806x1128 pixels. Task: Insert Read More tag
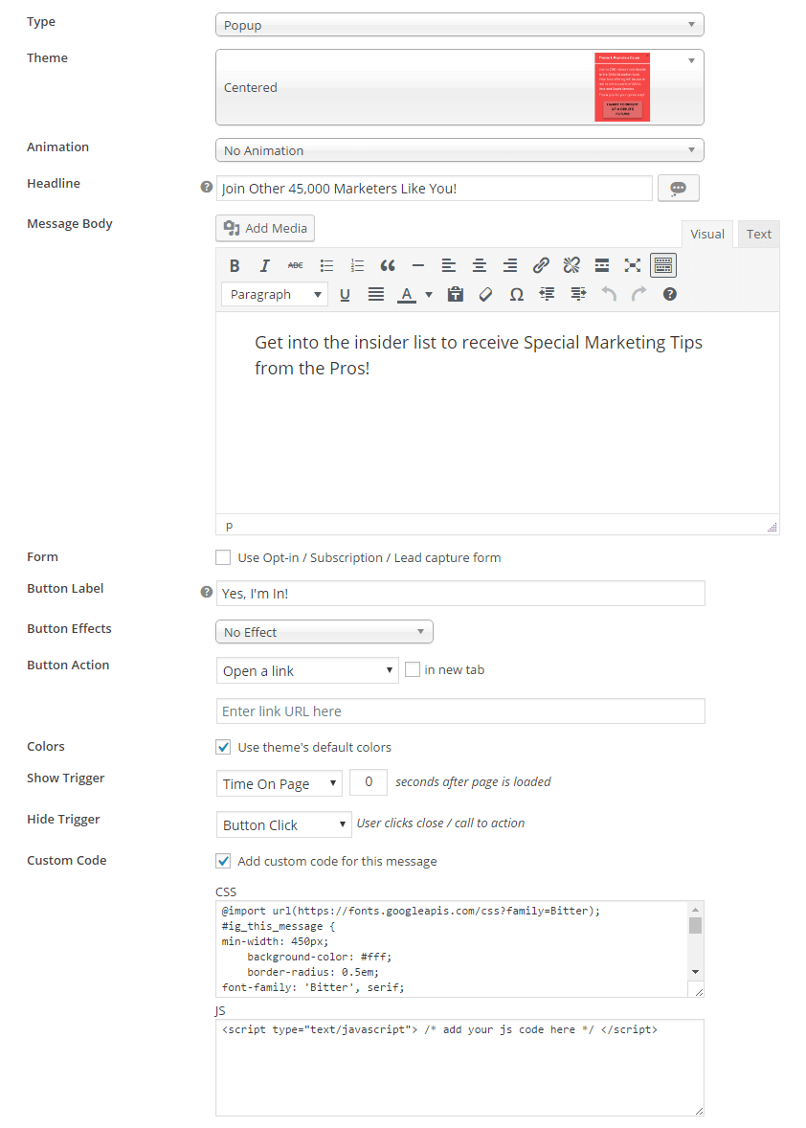(x=602, y=265)
